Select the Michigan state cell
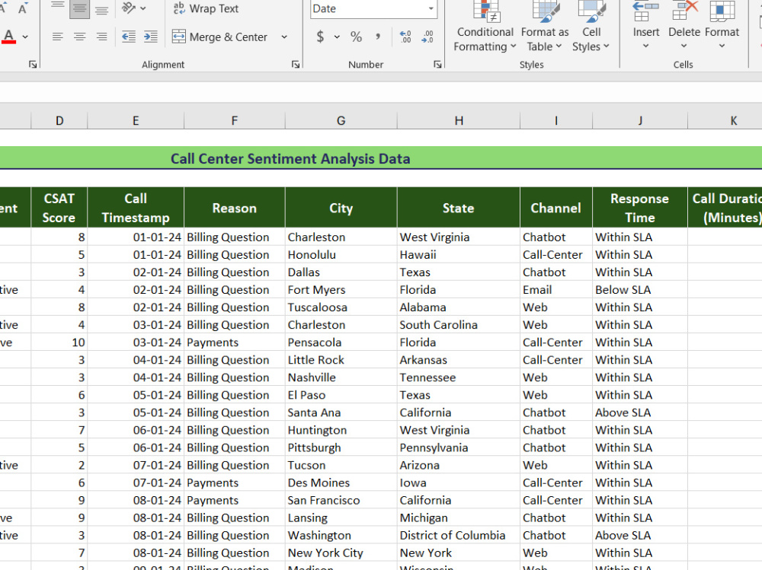The image size is (762, 570). click(x=458, y=517)
